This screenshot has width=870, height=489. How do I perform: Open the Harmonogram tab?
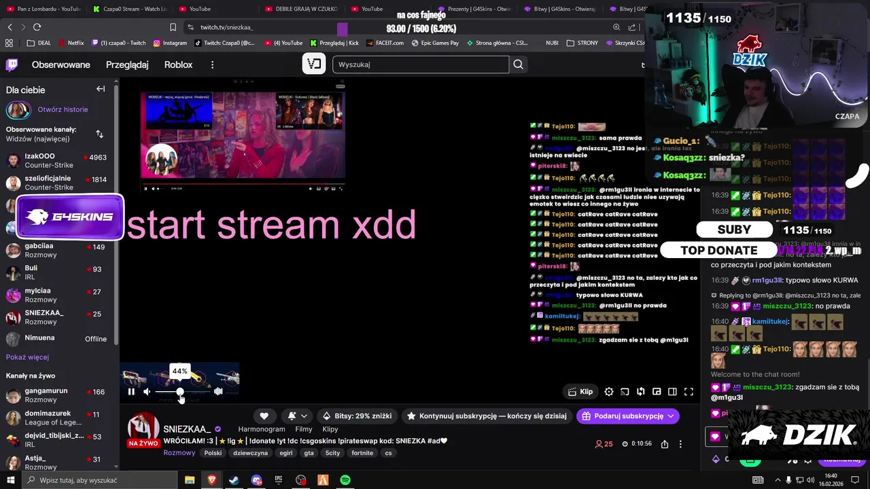(262, 429)
